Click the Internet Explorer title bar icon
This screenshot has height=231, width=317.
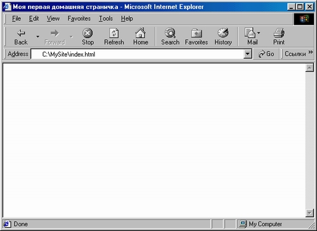7,7
